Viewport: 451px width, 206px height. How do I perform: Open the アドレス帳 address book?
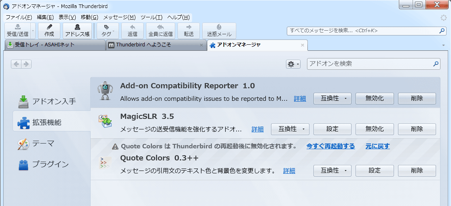tap(77, 31)
